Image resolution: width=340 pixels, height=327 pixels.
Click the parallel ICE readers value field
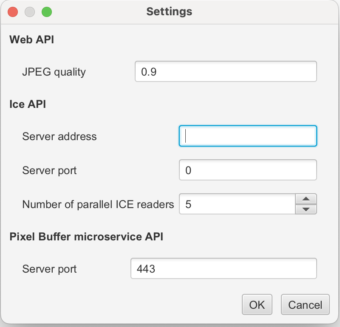click(237, 204)
